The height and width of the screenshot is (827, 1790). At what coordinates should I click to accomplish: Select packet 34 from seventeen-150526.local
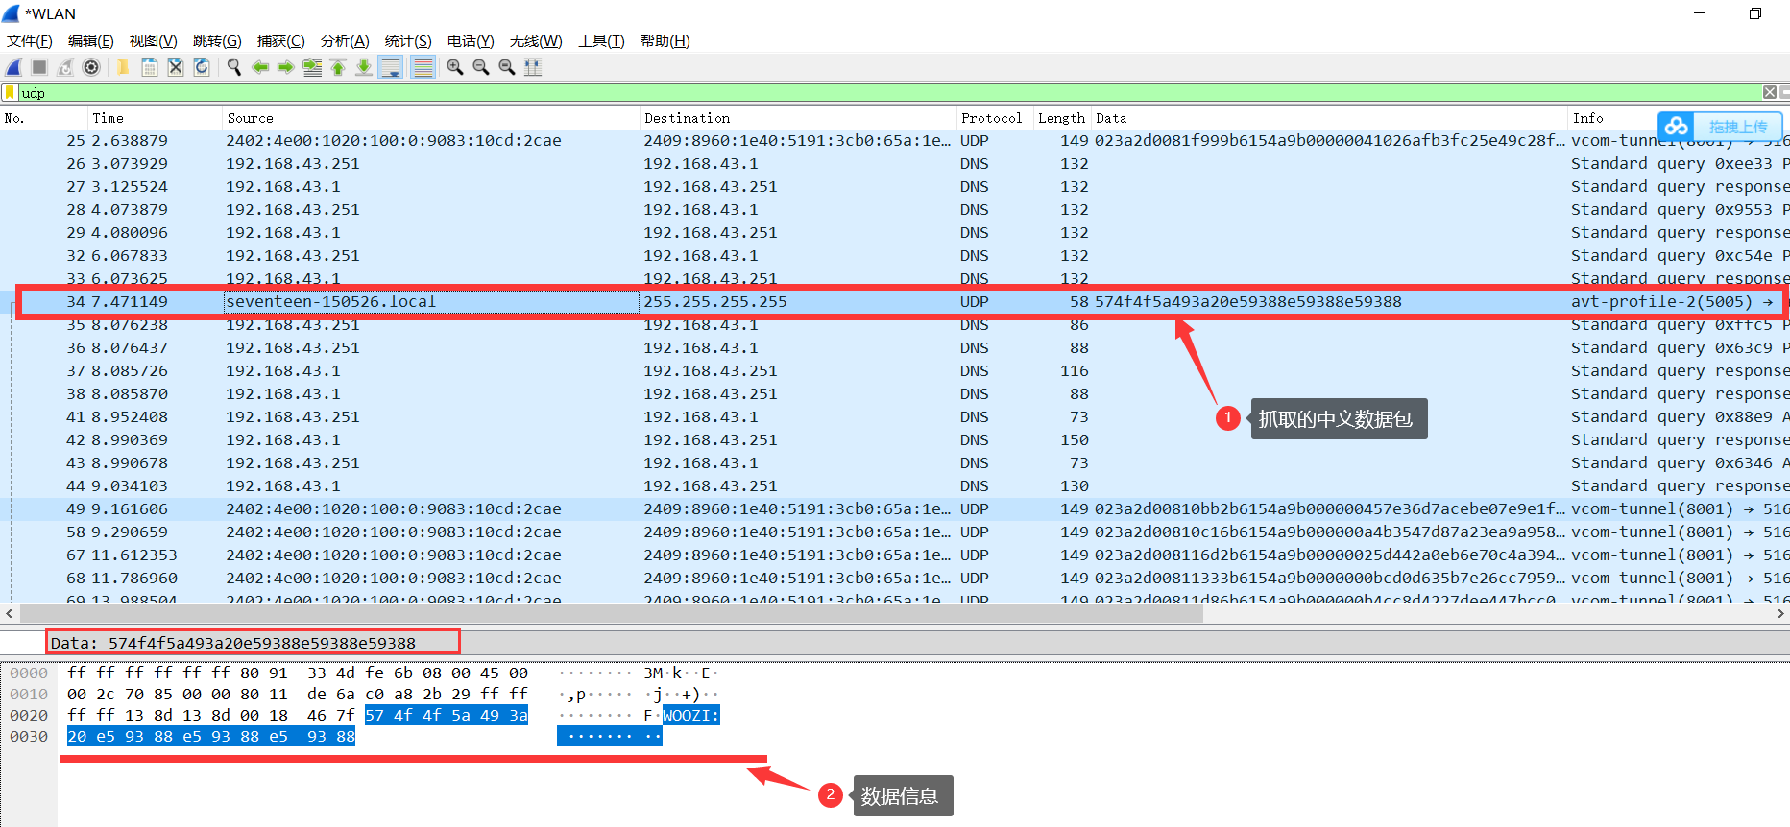click(x=895, y=302)
